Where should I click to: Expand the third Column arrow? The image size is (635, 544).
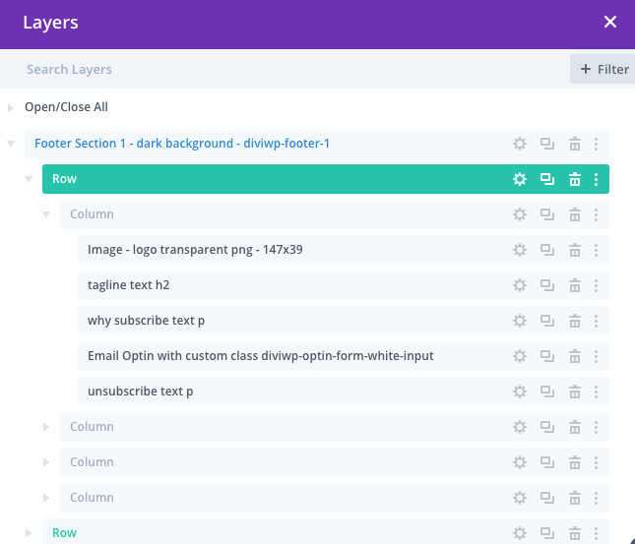coord(46,462)
